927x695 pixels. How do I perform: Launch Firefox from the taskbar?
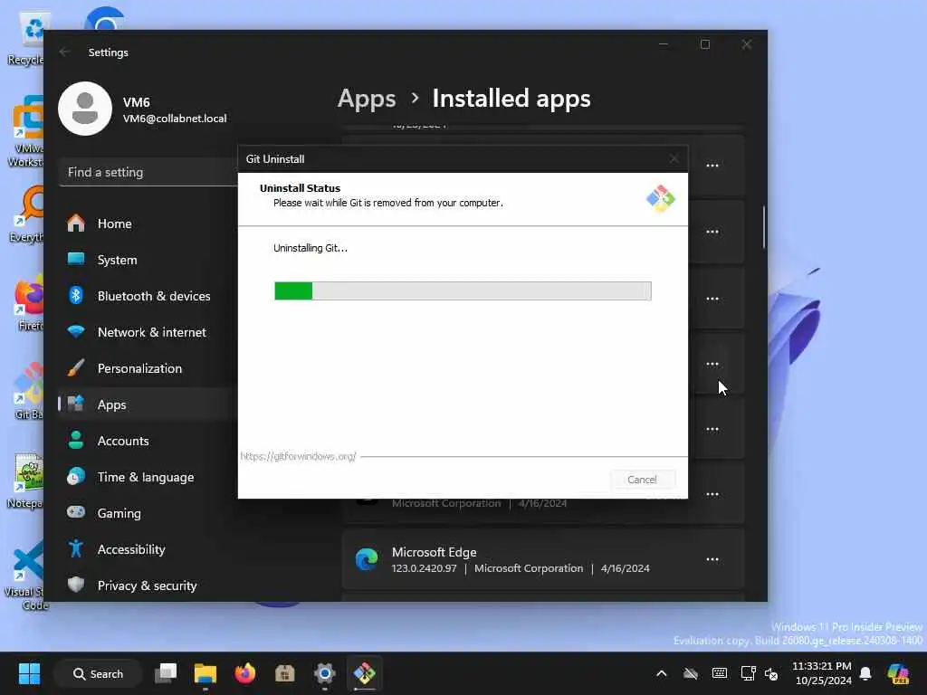pos(244,673)
